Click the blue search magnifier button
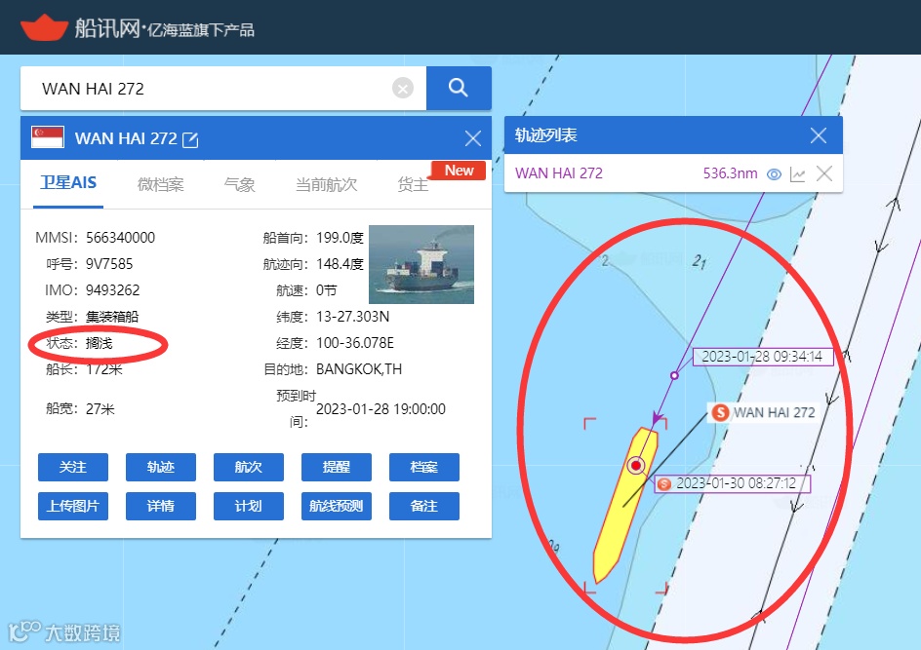The width and height of the screenshot is (921, 650). (x=459, y=88)
